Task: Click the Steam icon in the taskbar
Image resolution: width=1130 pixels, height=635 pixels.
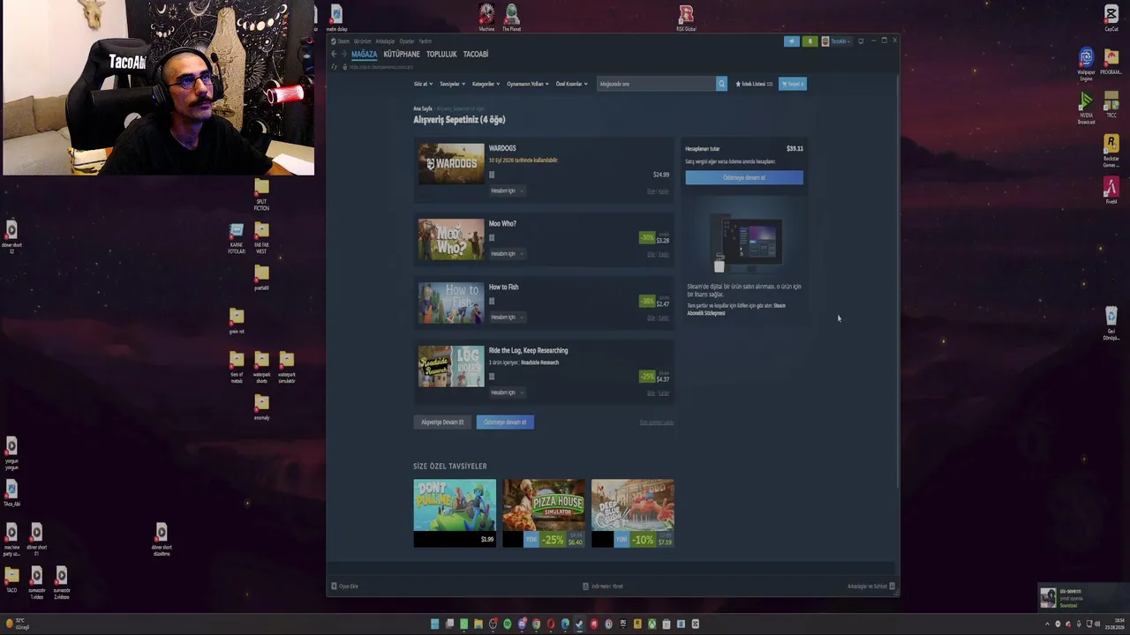Action: 579,624
